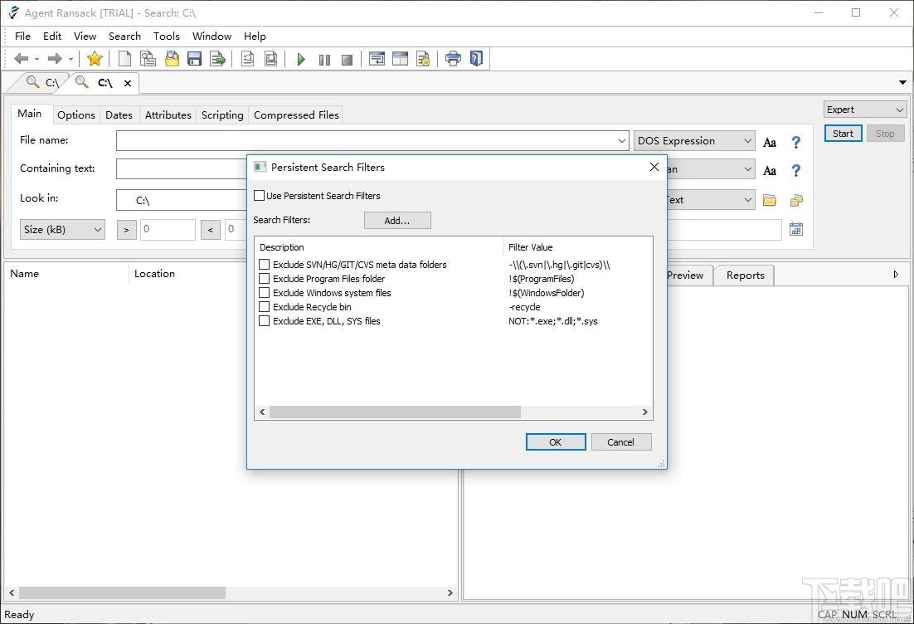The image size is (914, 624).
Task: Open File name expression help question mark
Action: (x=795, y=142)
